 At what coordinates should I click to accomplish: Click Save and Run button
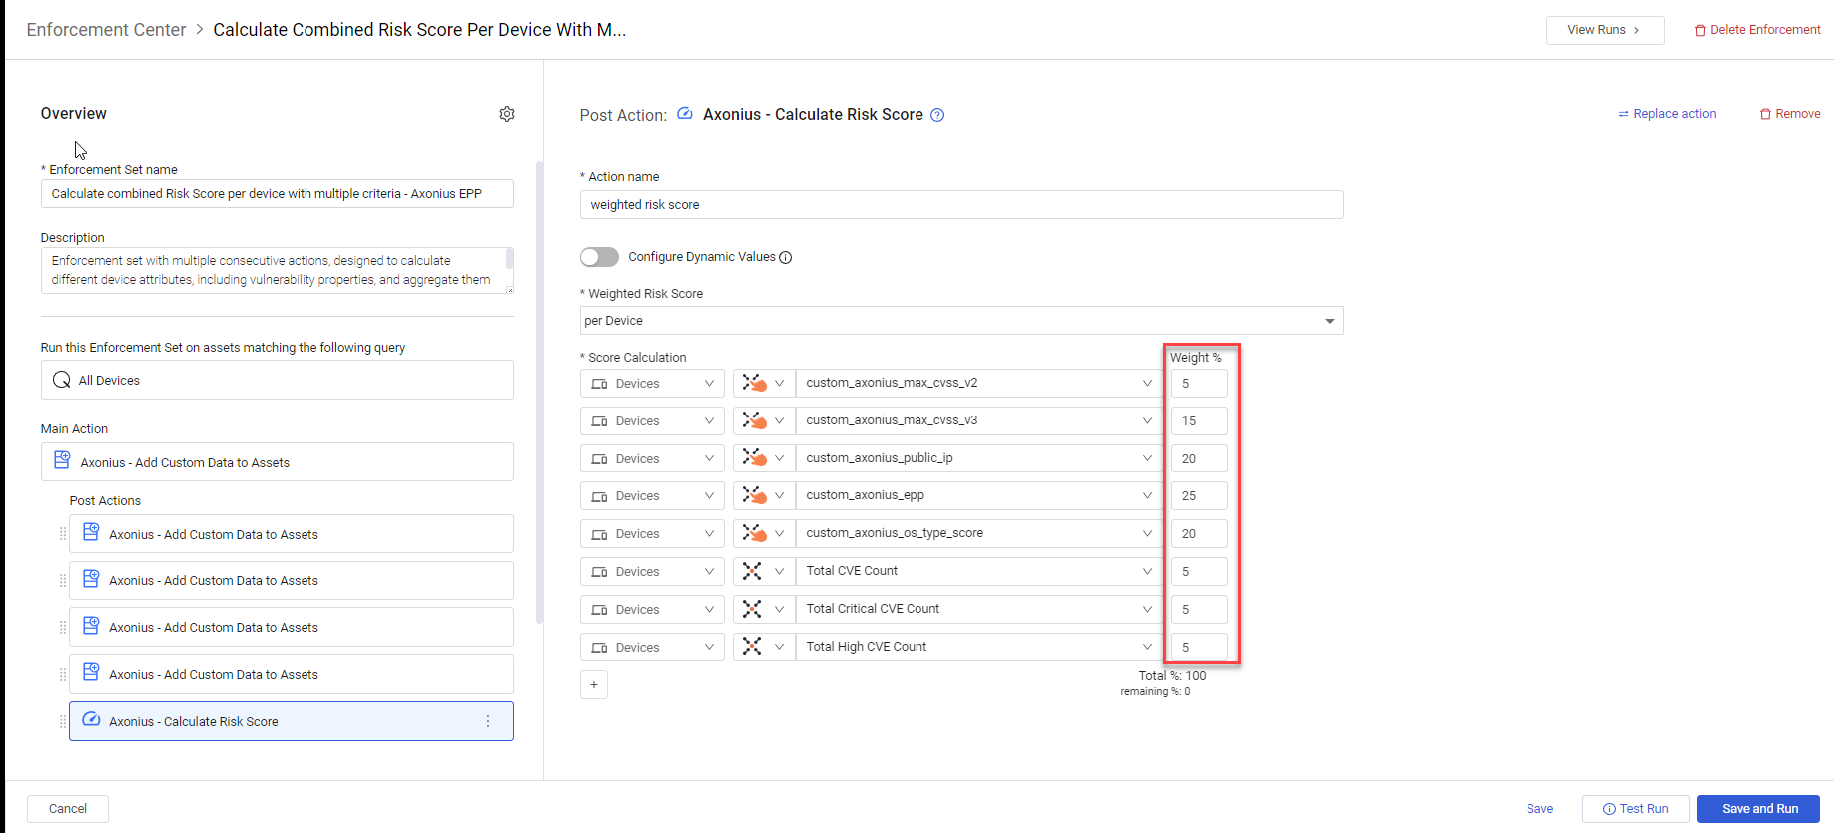point(1759,809)
